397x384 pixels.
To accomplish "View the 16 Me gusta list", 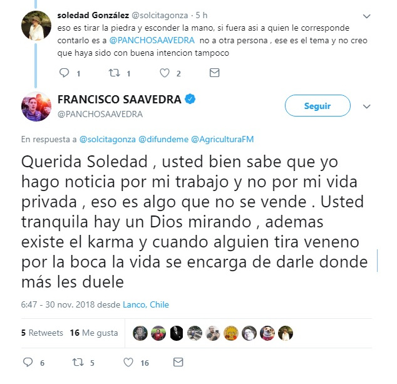I will 94,333.
